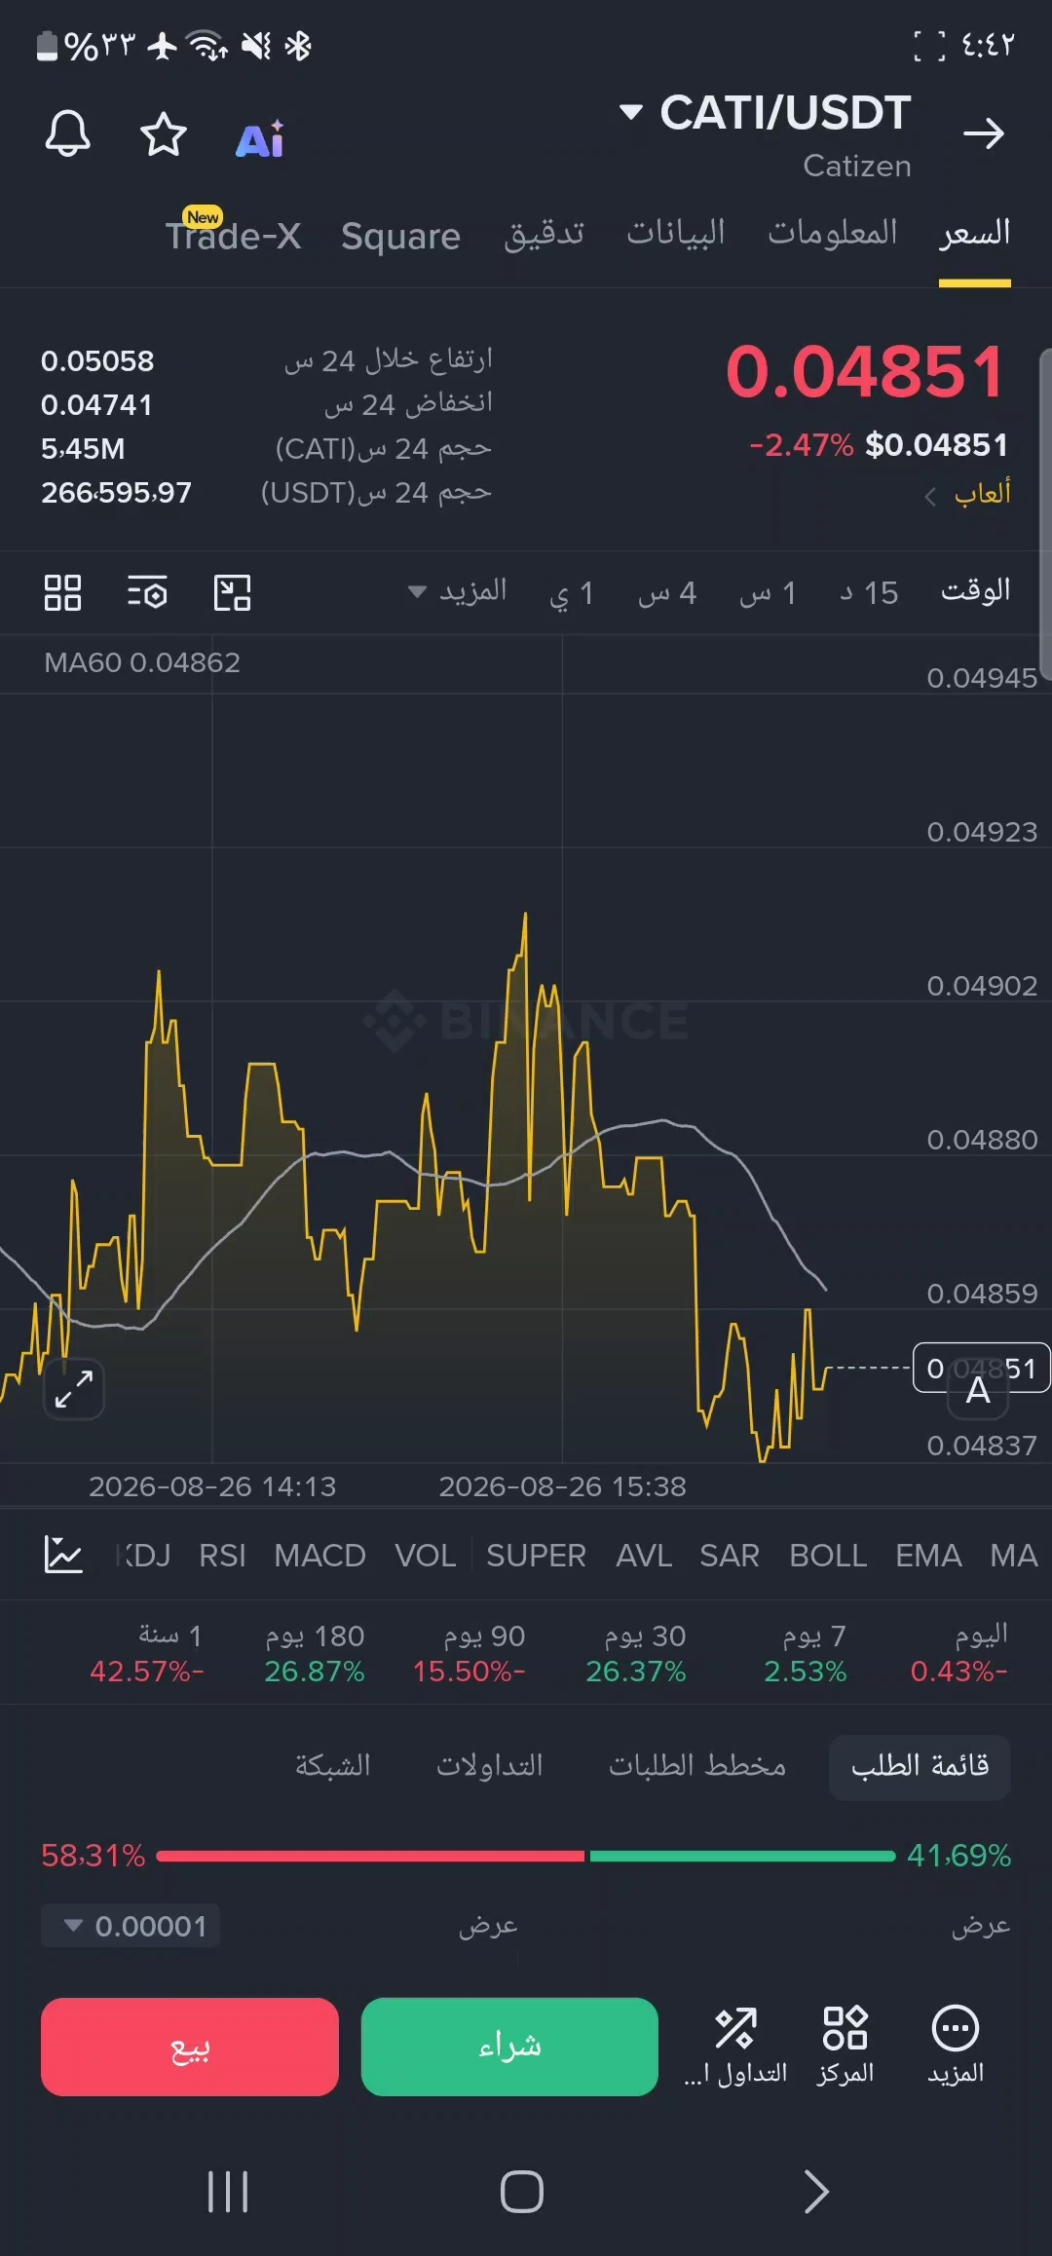Switch to الشبكة tab
Viewport: 1052px width, 2256px height.
pyautogui.click(x=333, y=1766)
